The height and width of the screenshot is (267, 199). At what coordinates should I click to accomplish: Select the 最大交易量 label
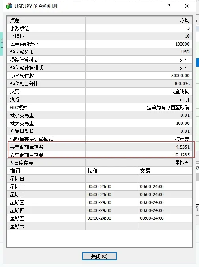[22, 123]
